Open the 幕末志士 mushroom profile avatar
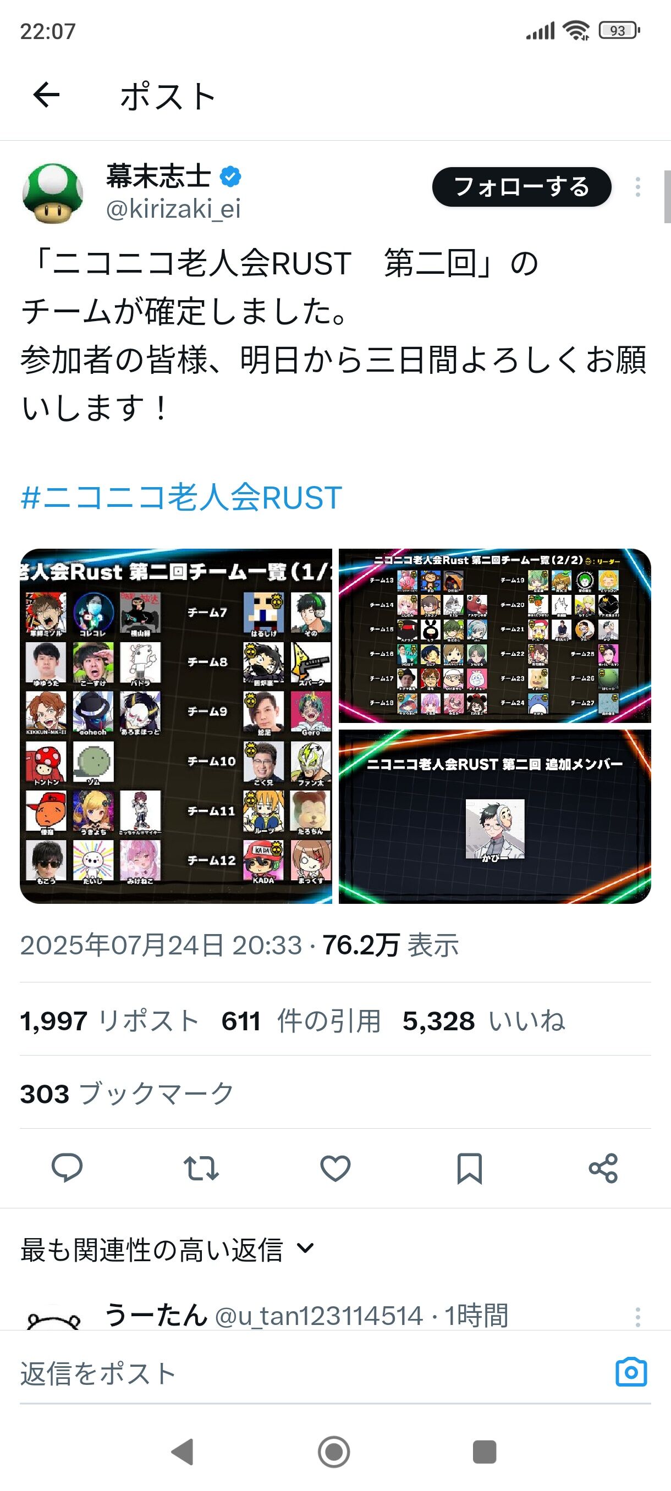 53,193
